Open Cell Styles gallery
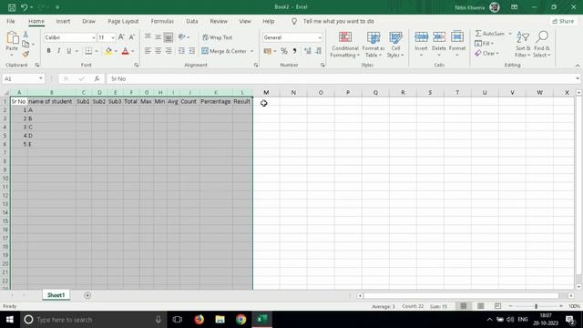This screenshot has width=583, height=328. click(395, 45)
